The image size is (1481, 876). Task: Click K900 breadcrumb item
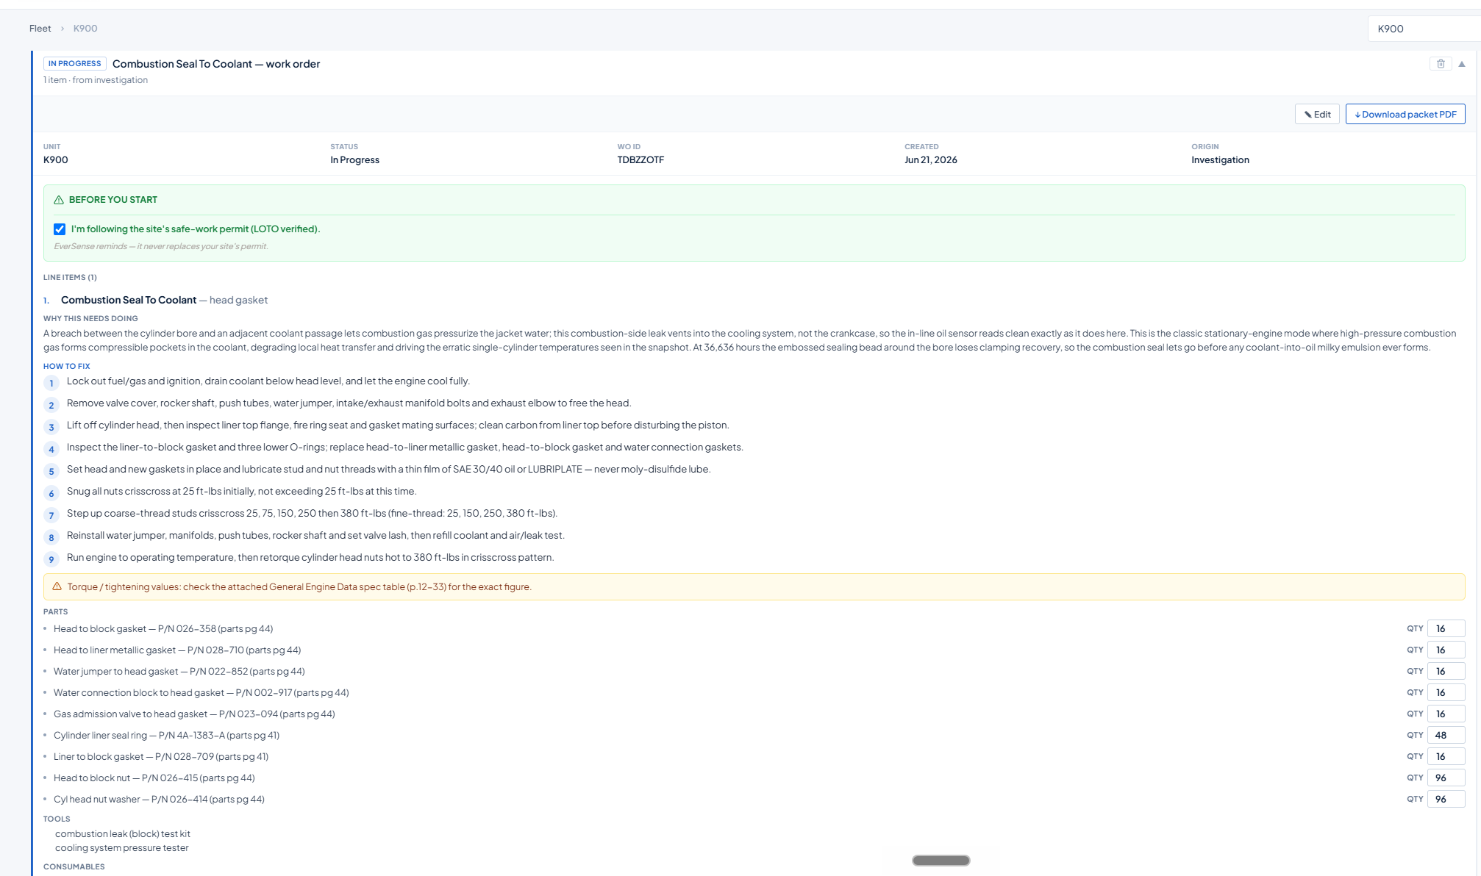pyautogui.click(x=85, y=29)
